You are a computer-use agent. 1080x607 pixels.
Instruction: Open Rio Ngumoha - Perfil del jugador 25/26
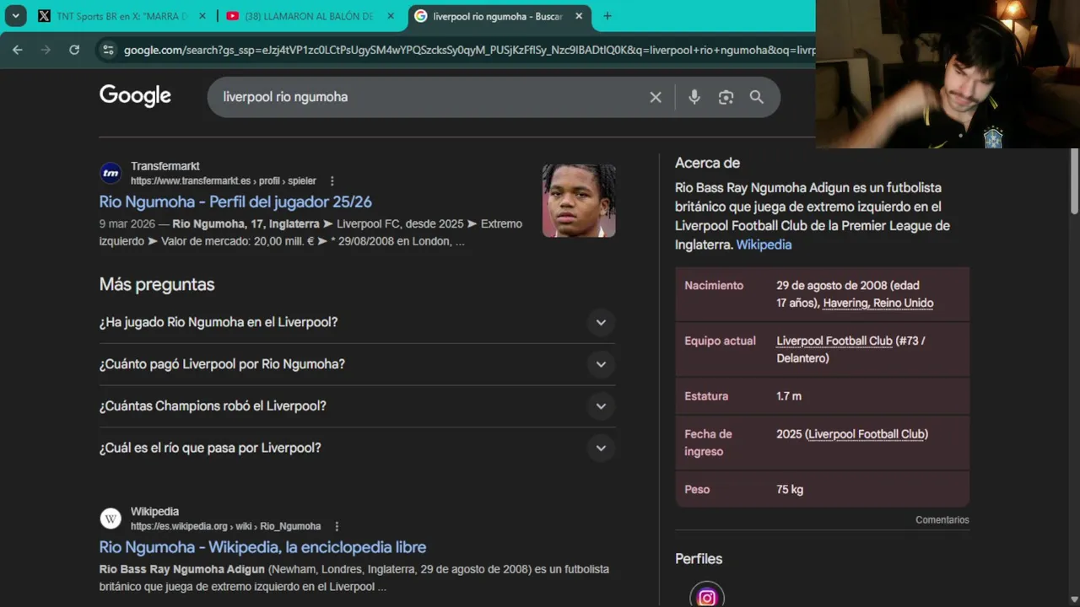[235, 201]
